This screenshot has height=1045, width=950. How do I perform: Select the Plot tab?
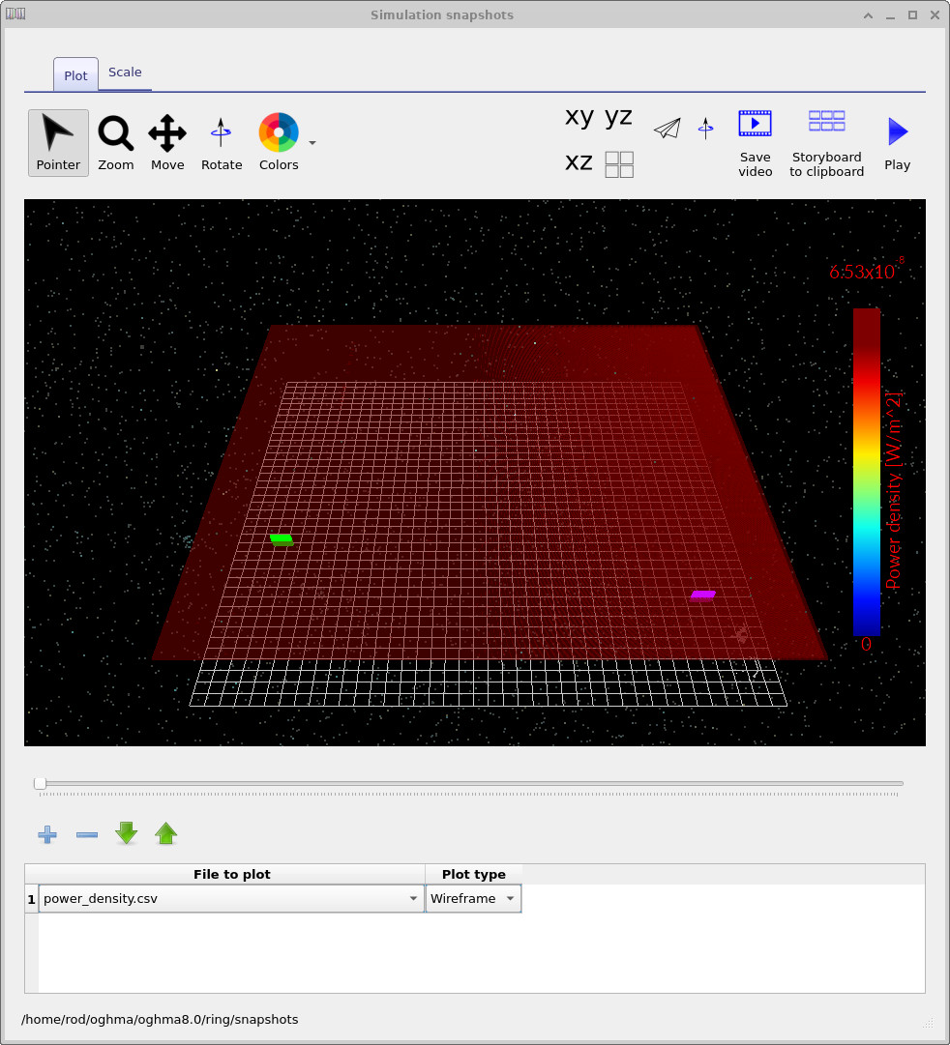74,73
